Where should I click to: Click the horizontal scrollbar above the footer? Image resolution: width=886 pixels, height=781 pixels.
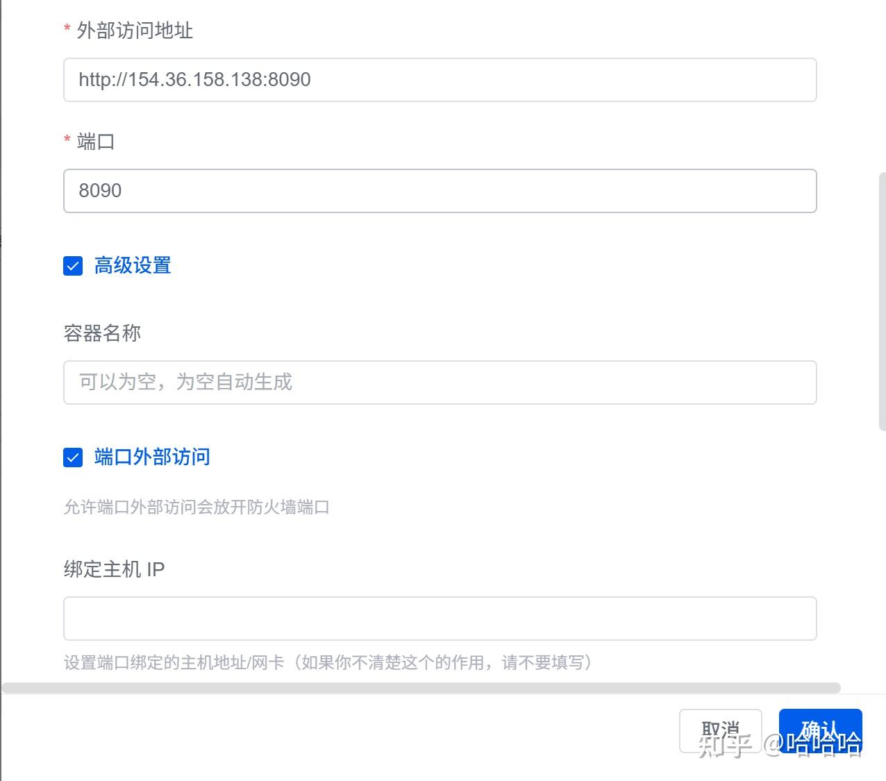[x=421, y=688]
